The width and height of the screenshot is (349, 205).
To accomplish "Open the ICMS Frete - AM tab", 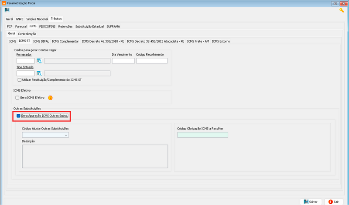I will (x=198, y=41).
